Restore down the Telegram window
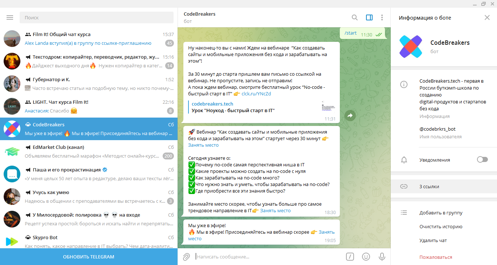Image resolution: width=497 pixels, height=265 pixels. click(x=483, y=4)
